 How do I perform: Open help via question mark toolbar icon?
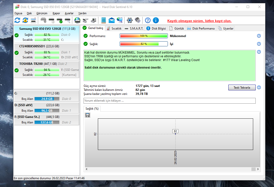[148, 20]
